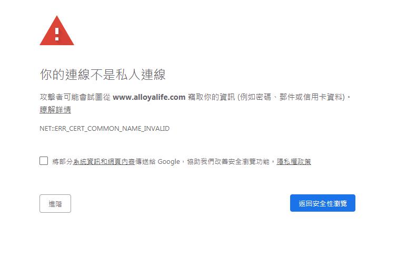Click the 將部分 text right of the checkbox

pos(62,162)
